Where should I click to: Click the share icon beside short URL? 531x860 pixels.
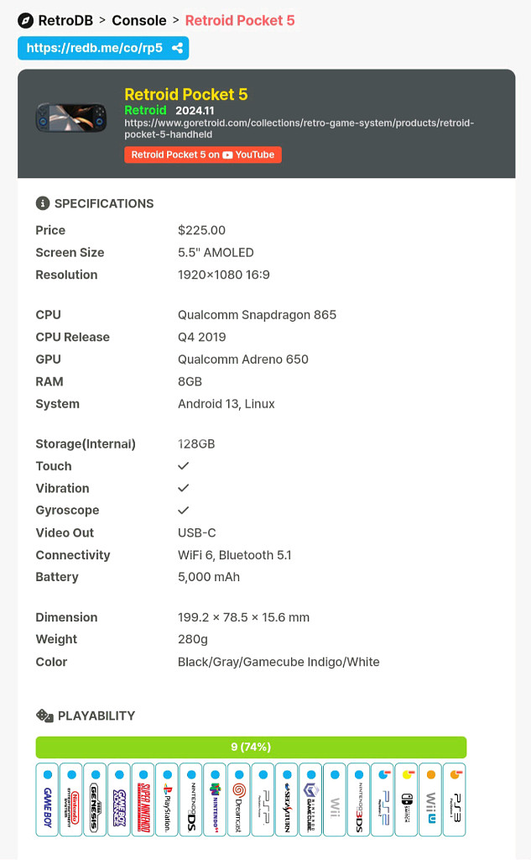point(177,49)
